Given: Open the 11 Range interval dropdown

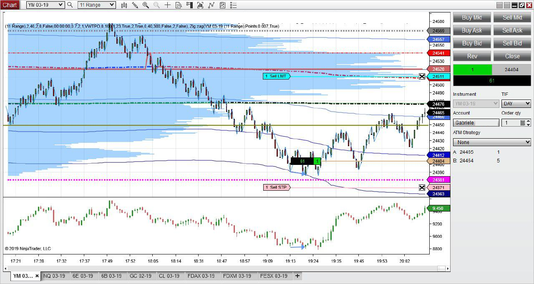Looking at the screenshot, I should pos(111,5).
